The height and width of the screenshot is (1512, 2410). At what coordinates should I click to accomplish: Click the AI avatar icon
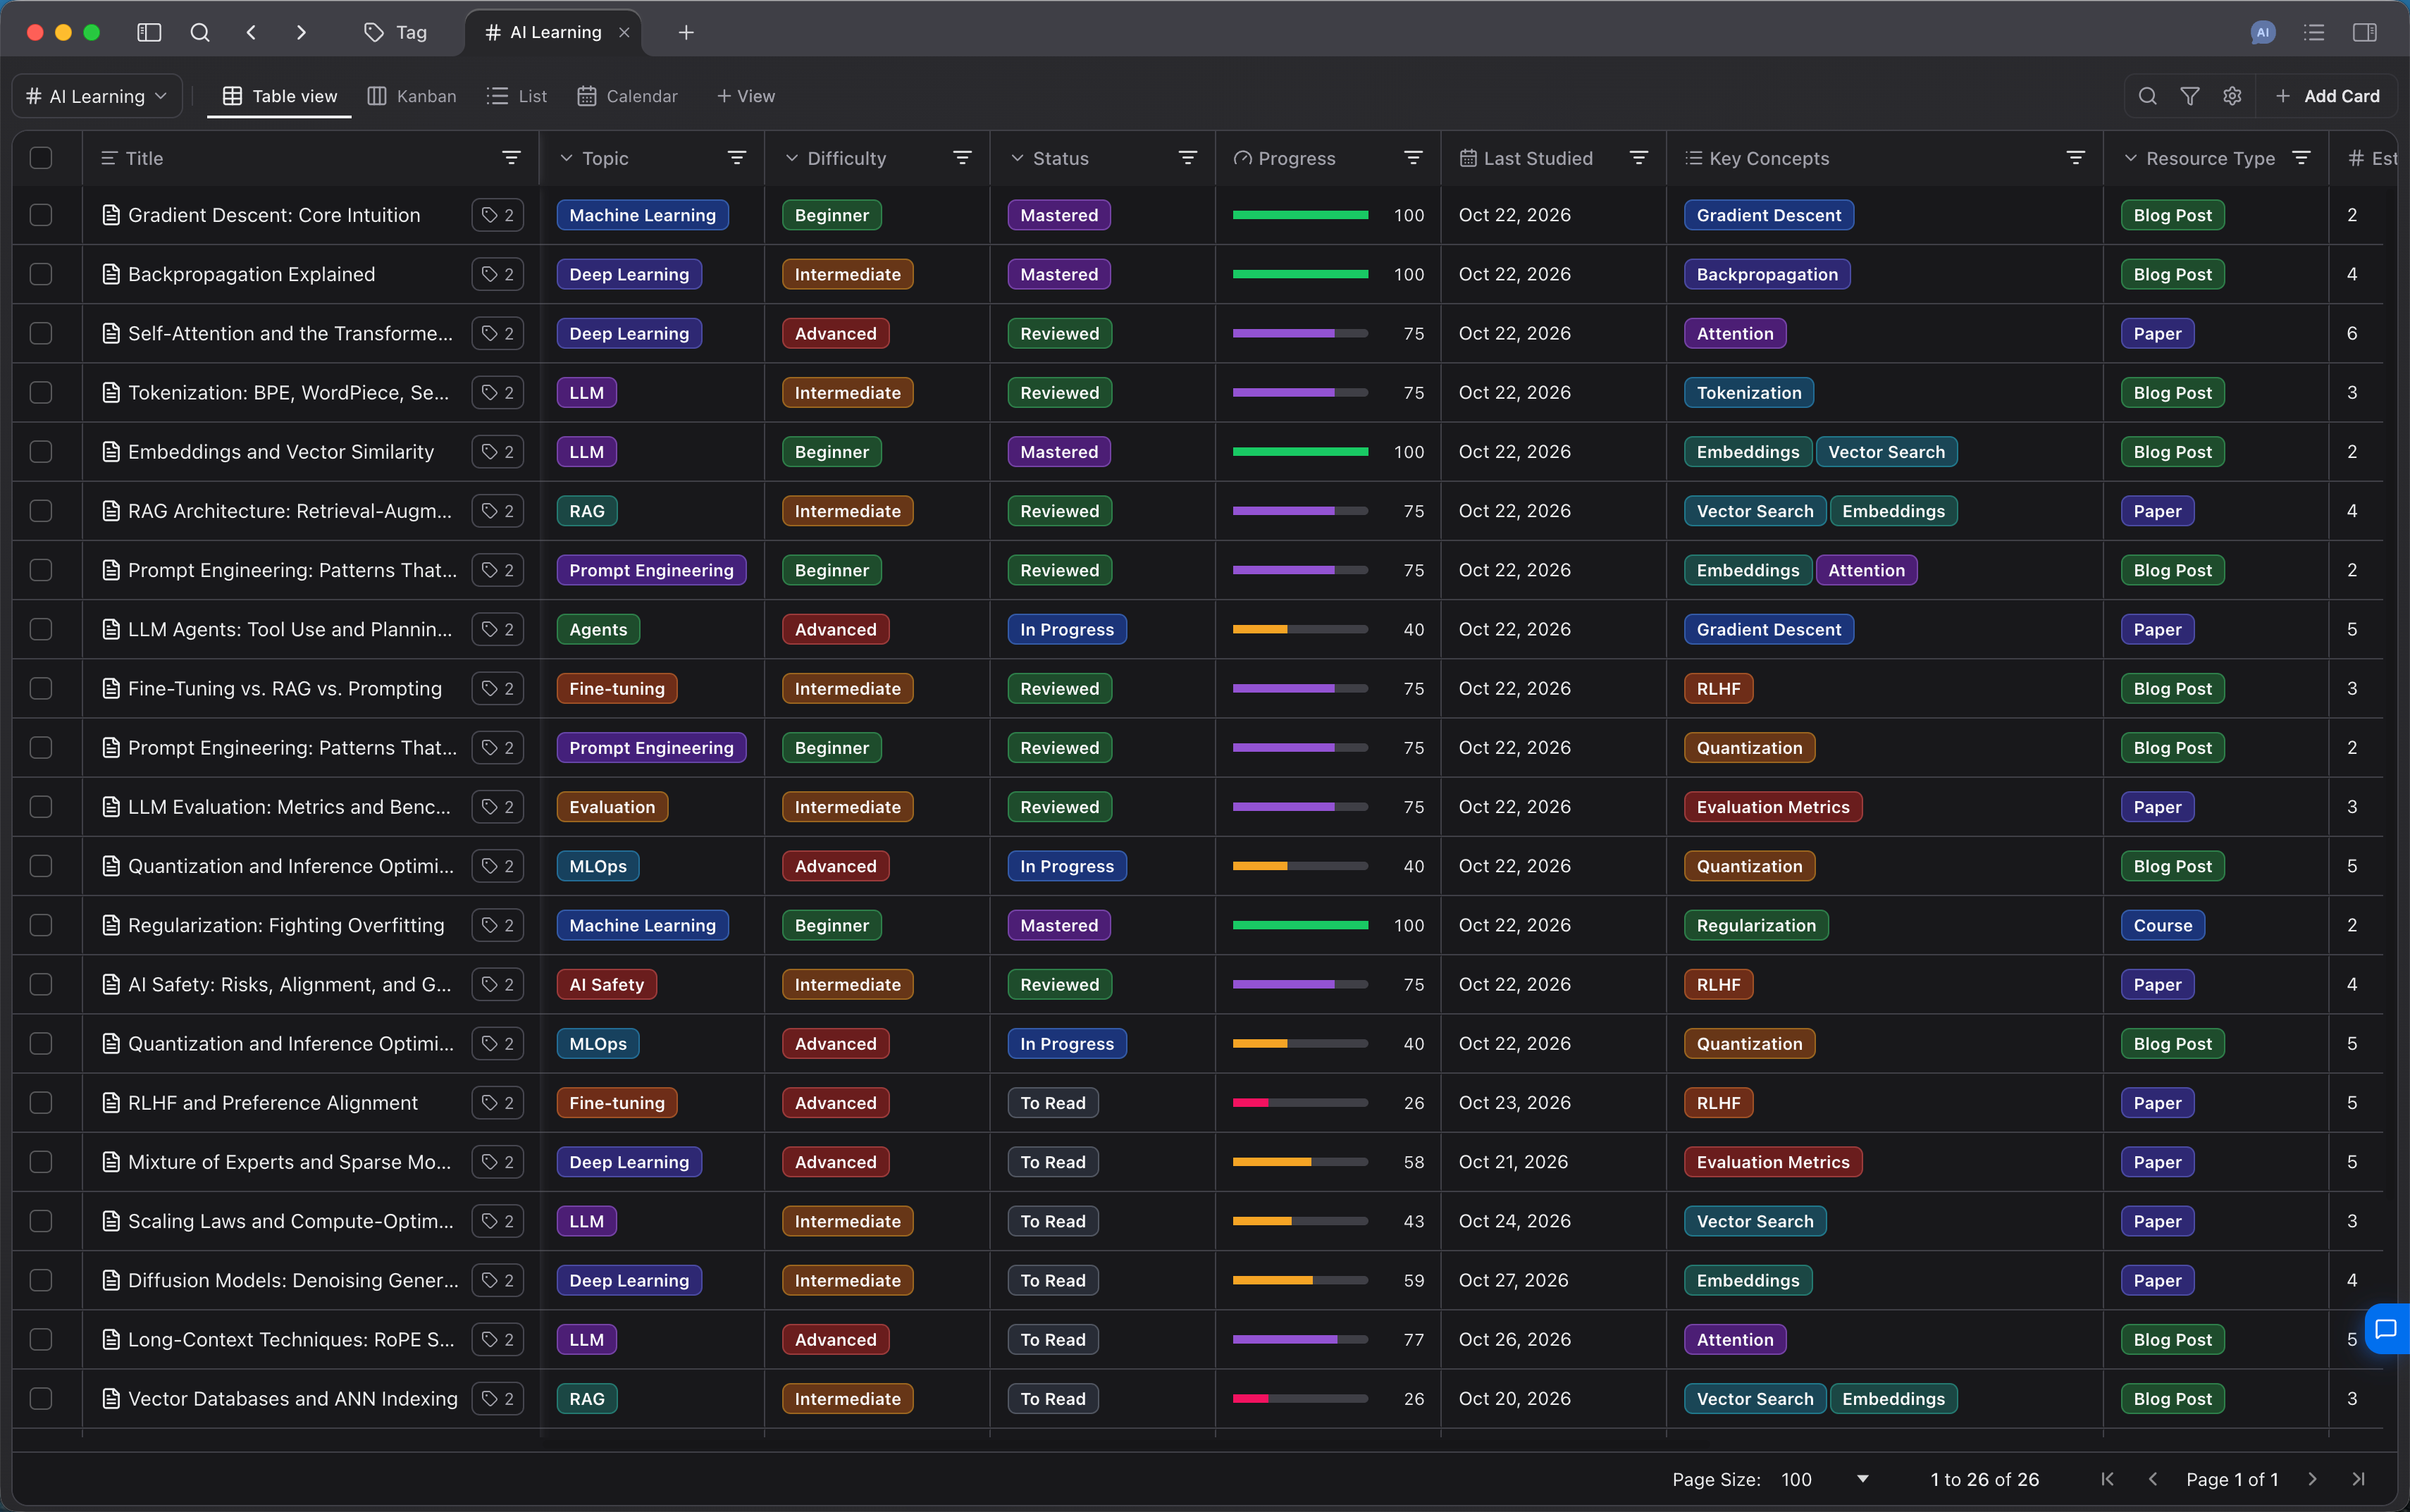[2263, 32]
